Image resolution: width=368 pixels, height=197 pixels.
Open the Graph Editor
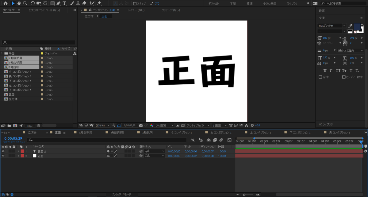click(x=229, y=140)
